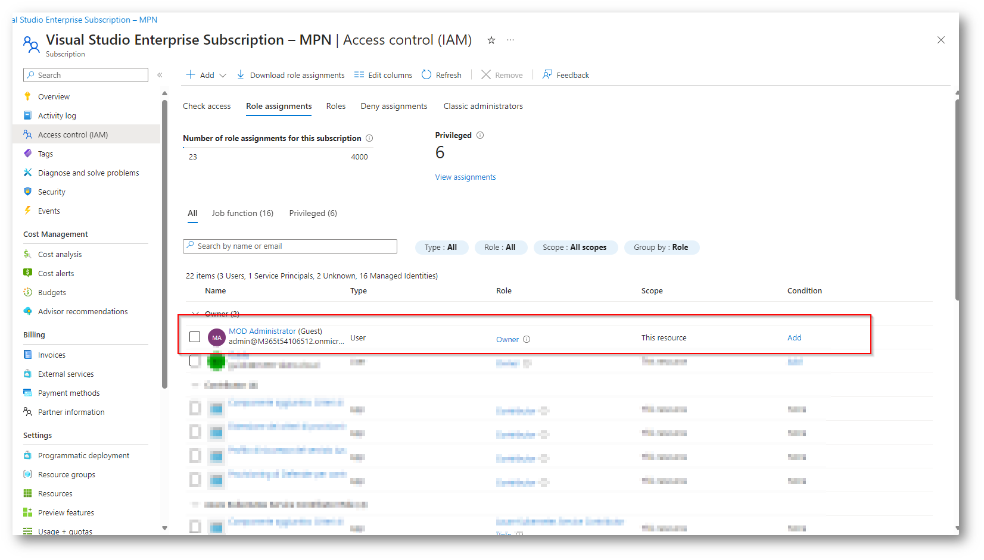Click the MOD Administrator name link
984x560 pixels.
point(262,331)
